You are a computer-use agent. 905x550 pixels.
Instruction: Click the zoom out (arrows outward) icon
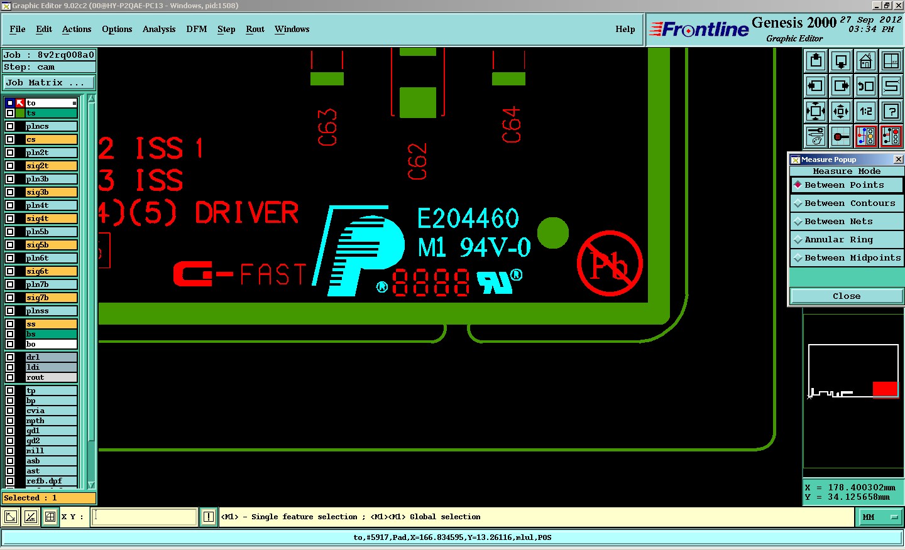841,111
